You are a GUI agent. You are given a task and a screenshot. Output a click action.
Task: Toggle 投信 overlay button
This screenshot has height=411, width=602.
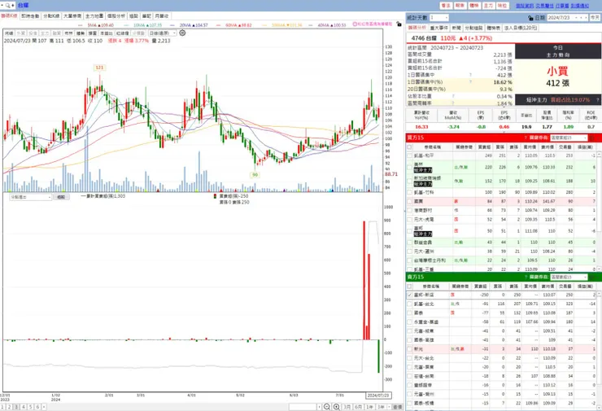point(33,33)
